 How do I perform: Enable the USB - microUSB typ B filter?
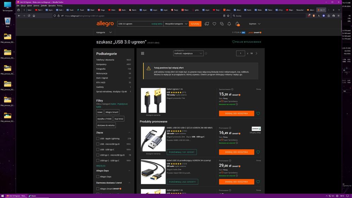(x=98, y=144)
